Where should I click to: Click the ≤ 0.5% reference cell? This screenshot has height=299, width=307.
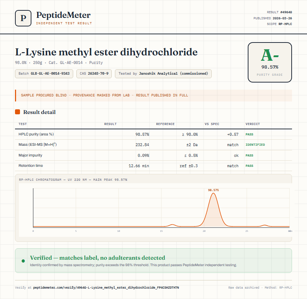pos(191,155)
